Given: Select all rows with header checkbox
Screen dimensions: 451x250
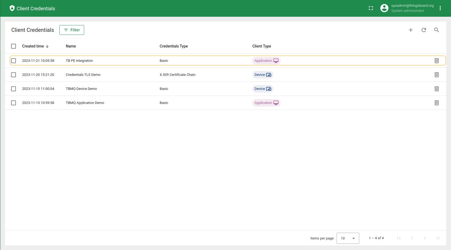Looking at the screenshot, I should (13, 46).
